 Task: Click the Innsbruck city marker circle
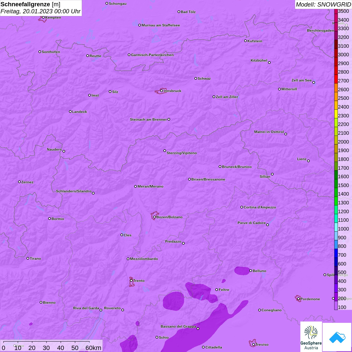(161, 91)
